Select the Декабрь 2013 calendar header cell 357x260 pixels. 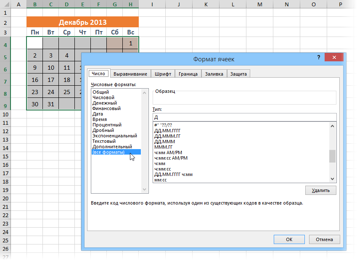[x=82, y=22]
